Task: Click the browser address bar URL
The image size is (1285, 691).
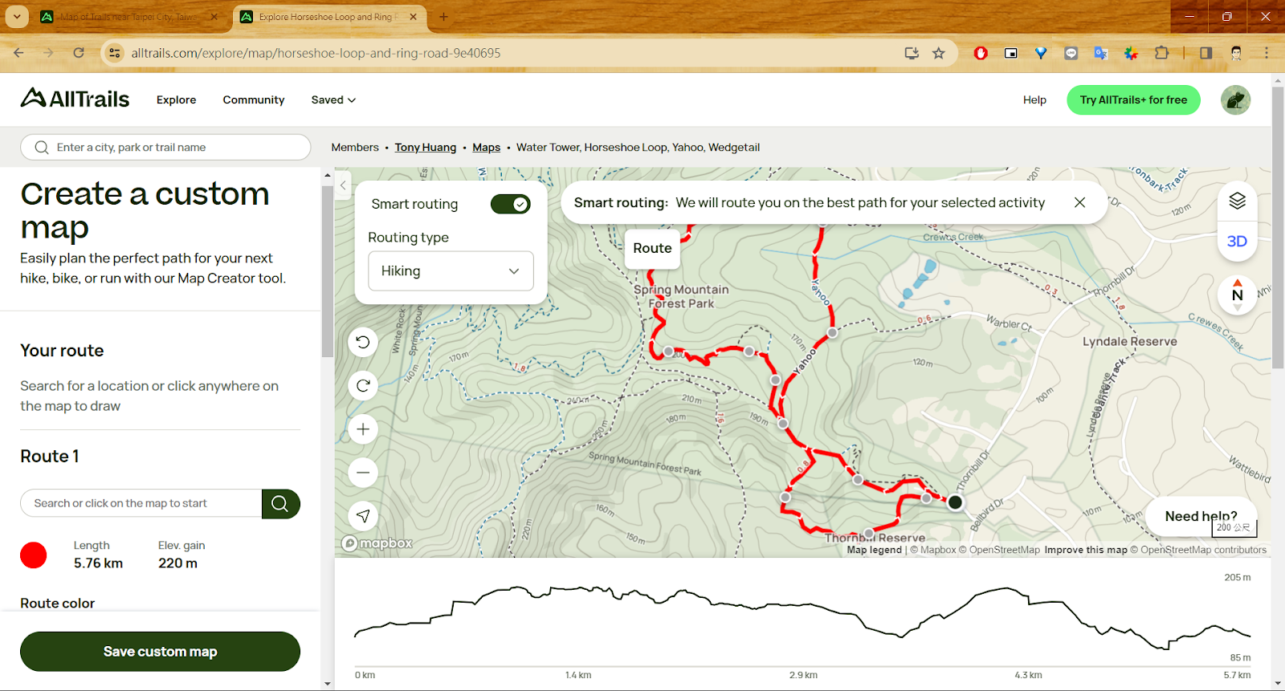Action: point(316,53)
